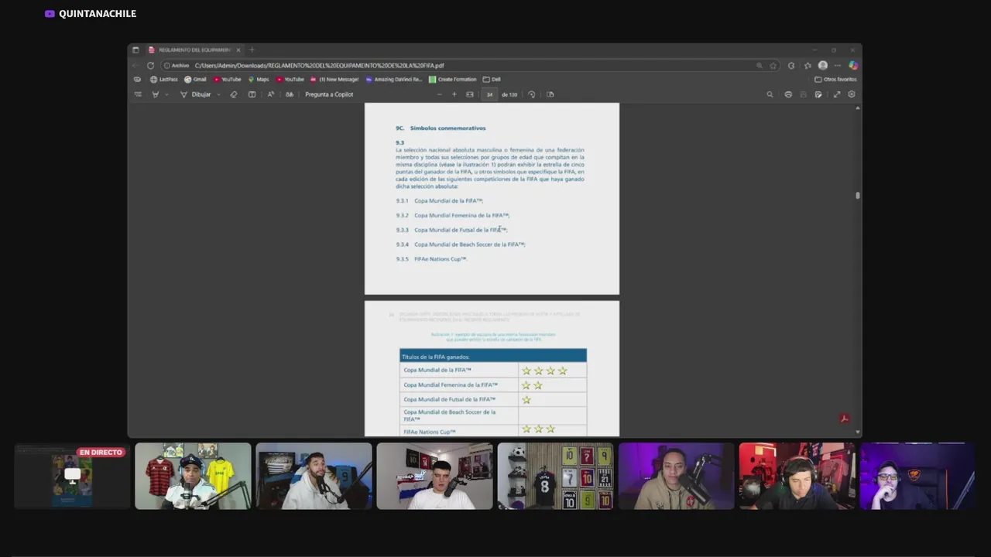Click the save PDF icon

803,94
